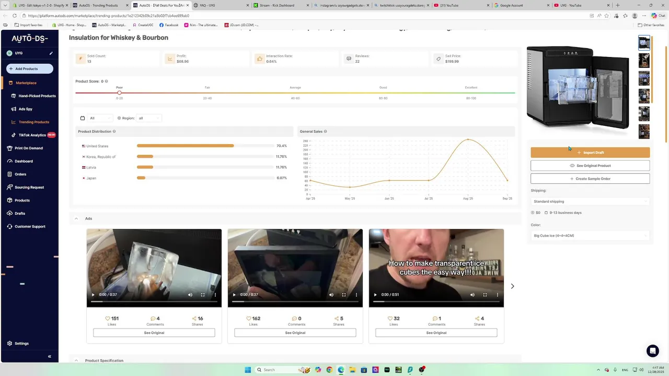Image resolution: width=669 pixels, height=376 pixels.
Task: Click the third ad video progress bar
Action: [x=436, y=301]
